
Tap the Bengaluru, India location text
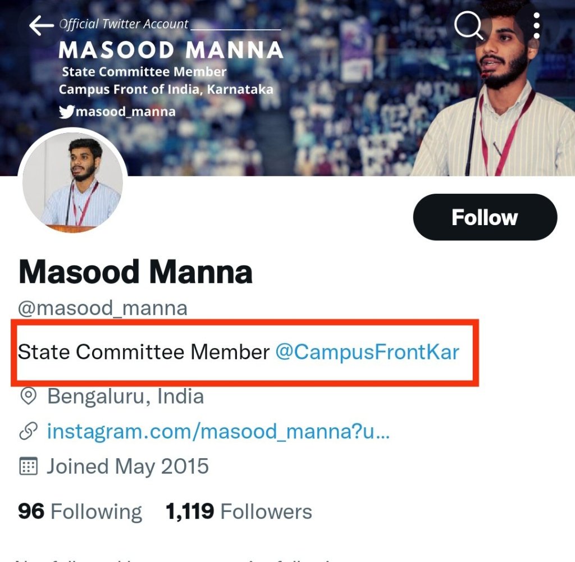point(125,396)
